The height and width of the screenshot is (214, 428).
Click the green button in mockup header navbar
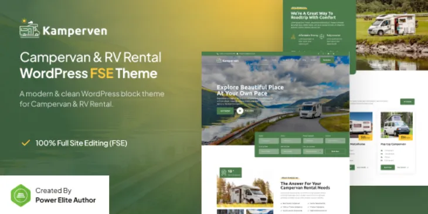(327, 60)
